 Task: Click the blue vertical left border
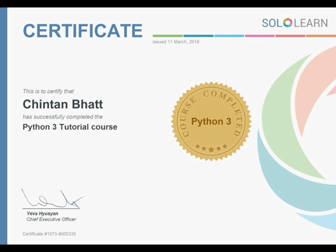pos(3,126)
